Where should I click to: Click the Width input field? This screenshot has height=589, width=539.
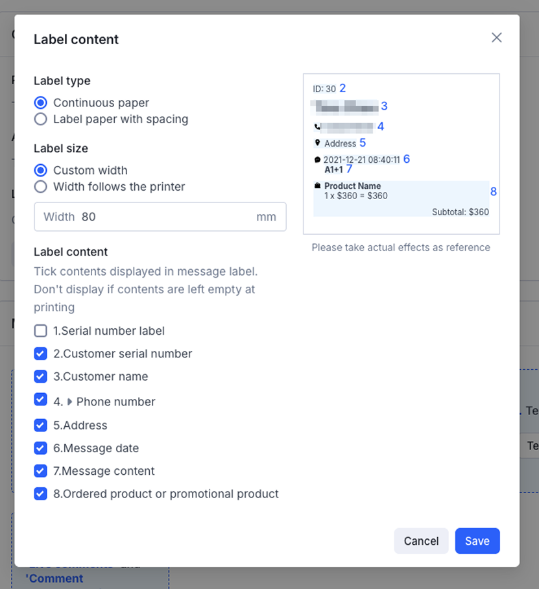(x=165, y=217)
